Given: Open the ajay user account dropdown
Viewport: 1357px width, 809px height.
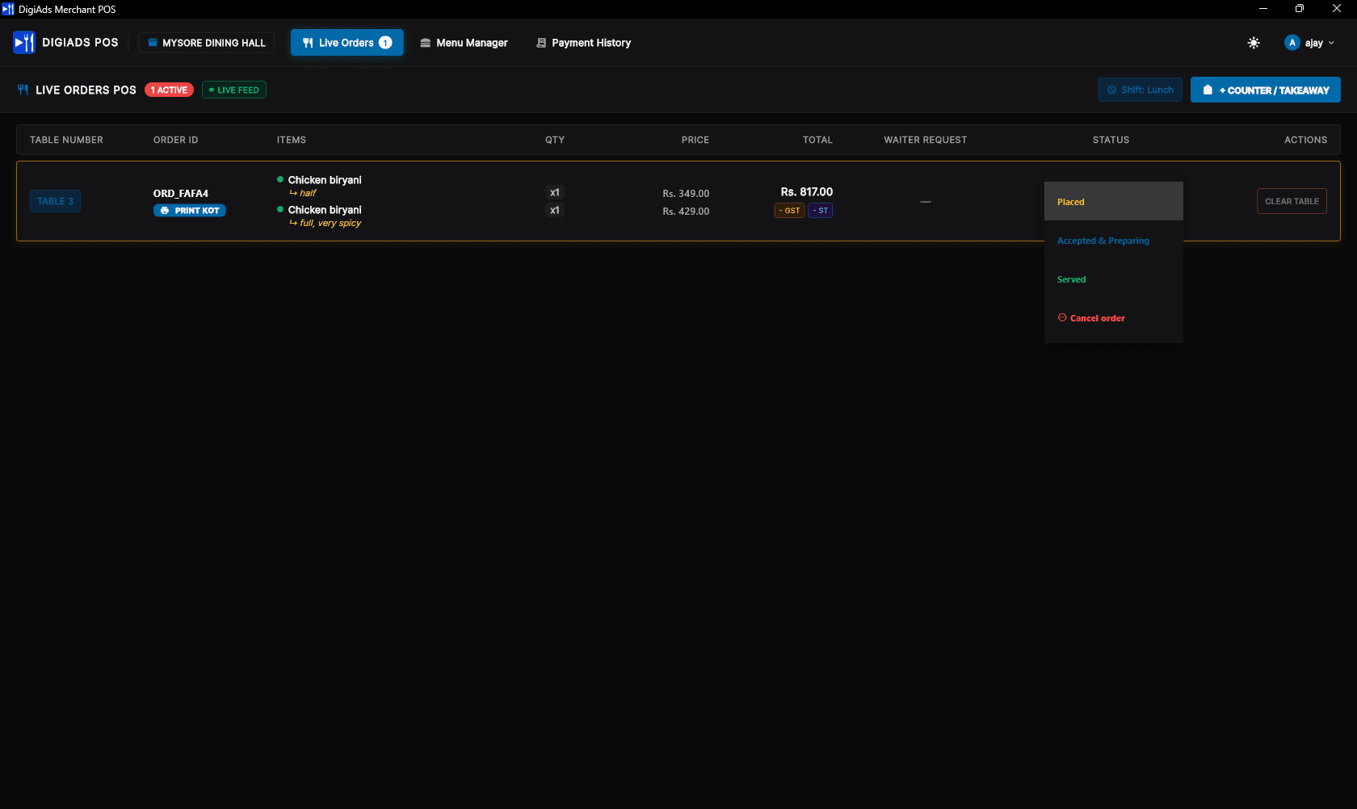Looking at the screenshot, I should pos(1309,43).
